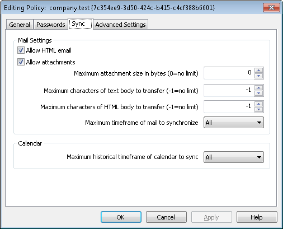Decrease text body character limit down arrow

[258, 94]
